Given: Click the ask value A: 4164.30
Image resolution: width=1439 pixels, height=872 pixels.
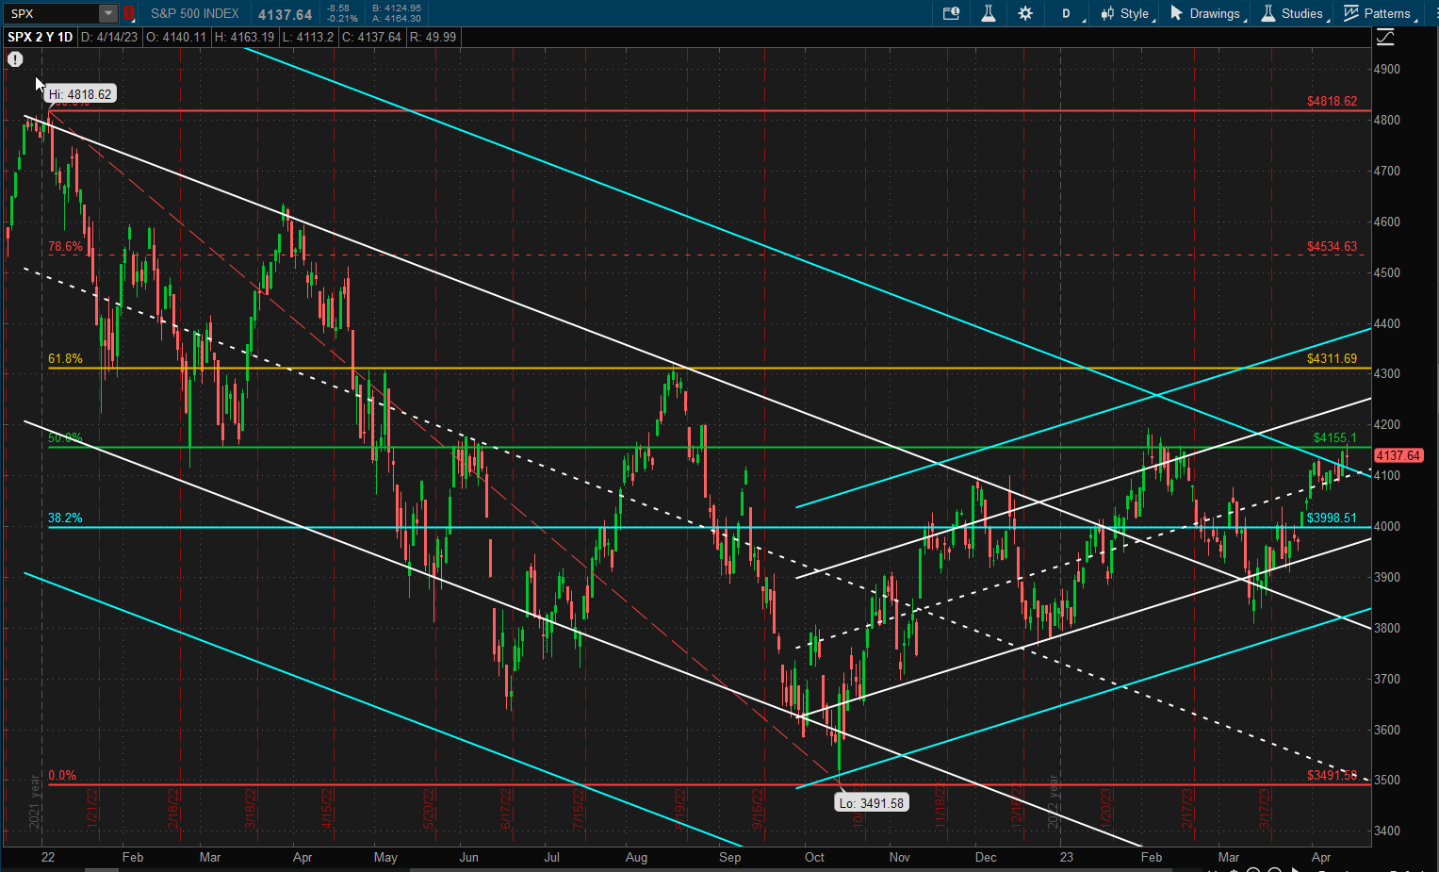Looking at the screenshot, I should [397, 19].
